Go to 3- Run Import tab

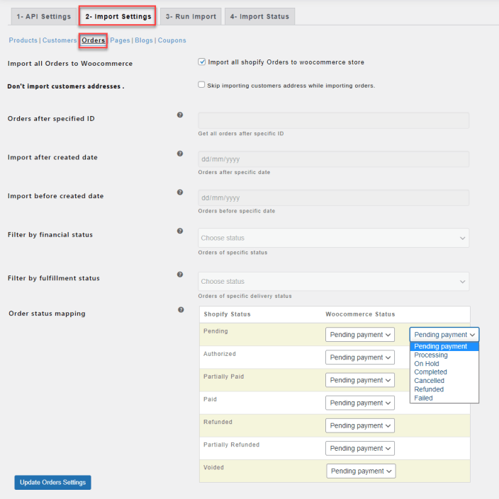[x=191, y=16]
